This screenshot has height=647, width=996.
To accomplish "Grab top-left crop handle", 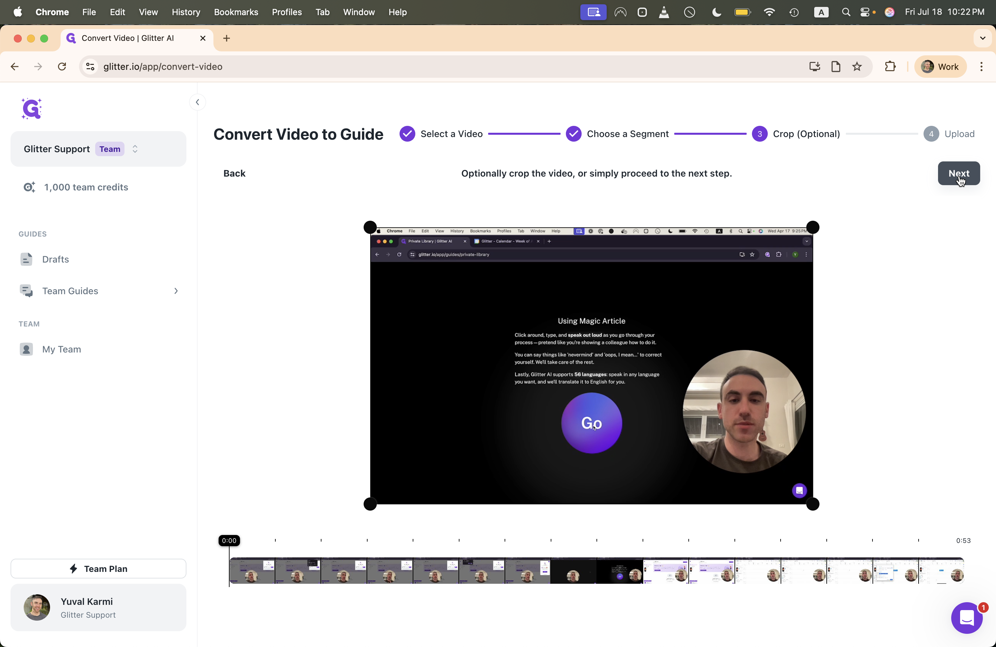I will [x=370, y=227].
